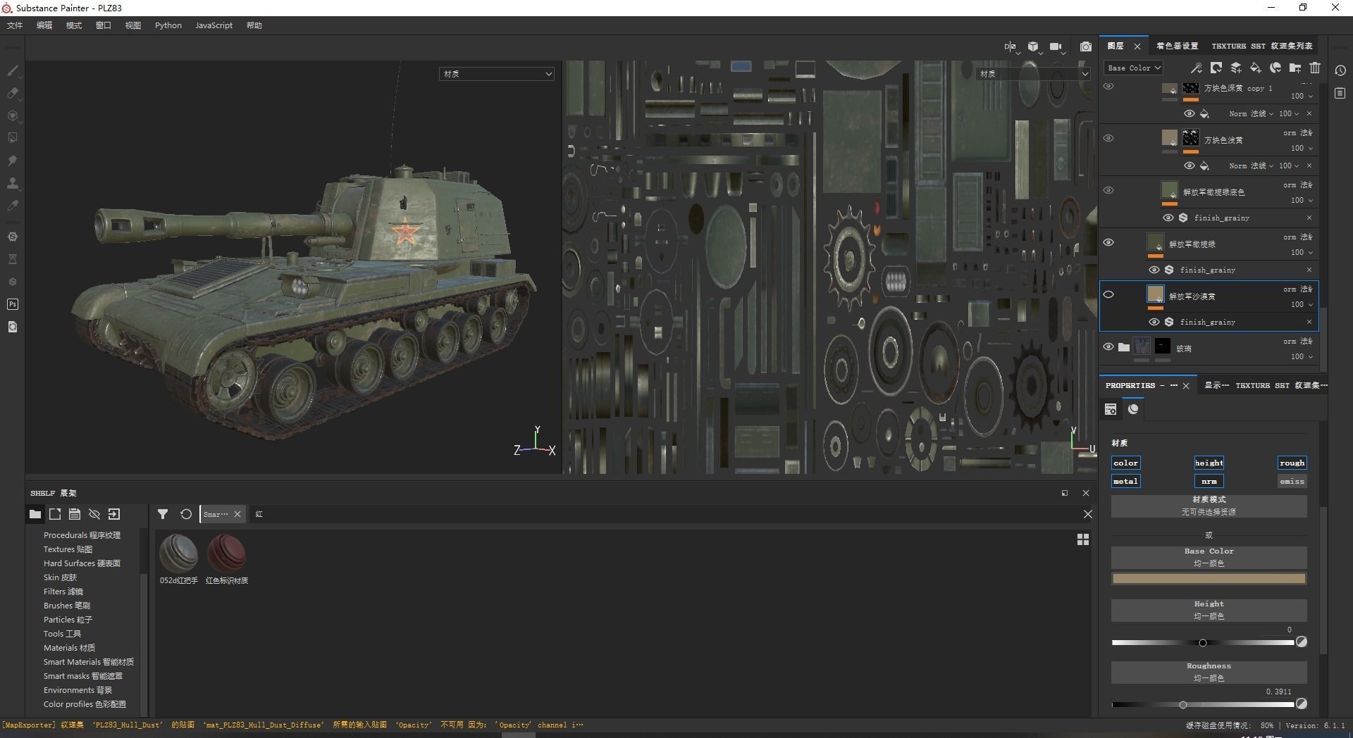Switch to the 着色器设置 tab
This screenshot has width=1353, height=738.
tap(1177, 46)
